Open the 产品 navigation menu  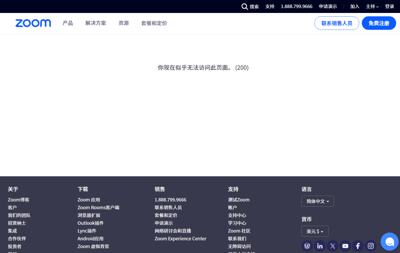pyautogui.click(x=68, y=23)
